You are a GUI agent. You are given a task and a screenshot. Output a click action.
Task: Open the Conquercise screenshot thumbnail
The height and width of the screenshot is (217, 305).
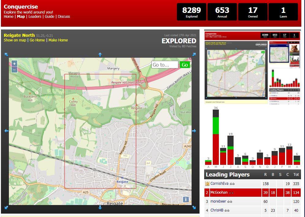[253, 67]
